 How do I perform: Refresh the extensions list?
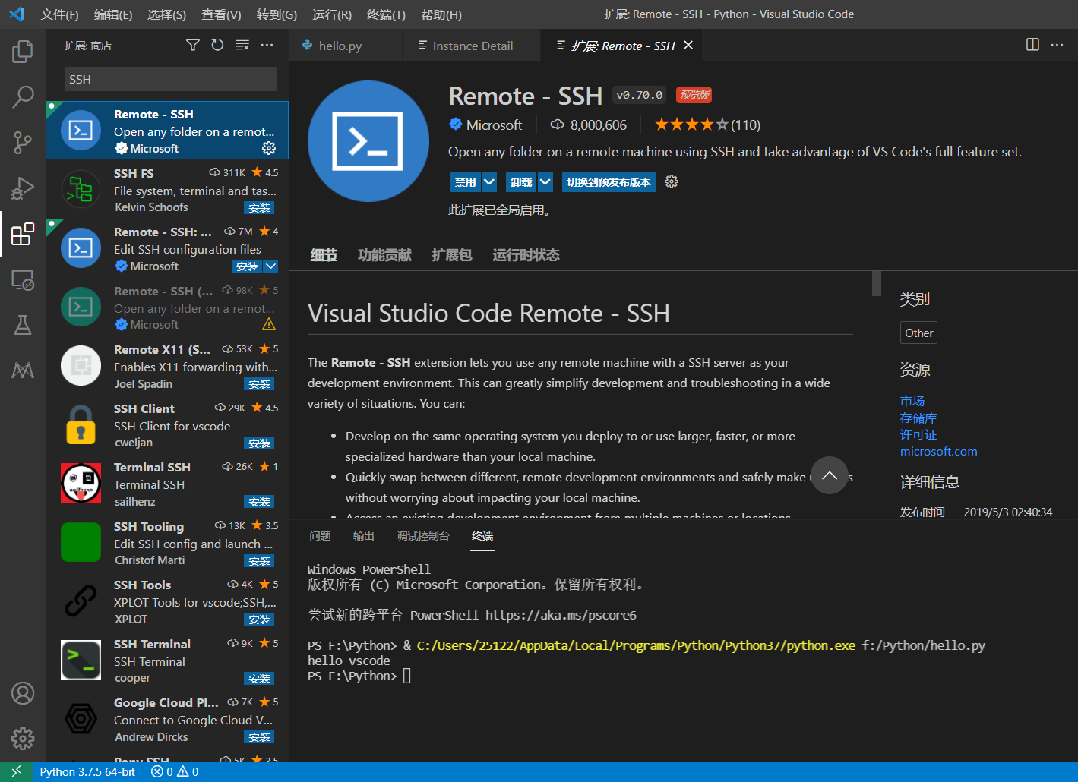(x=217, y=46)
